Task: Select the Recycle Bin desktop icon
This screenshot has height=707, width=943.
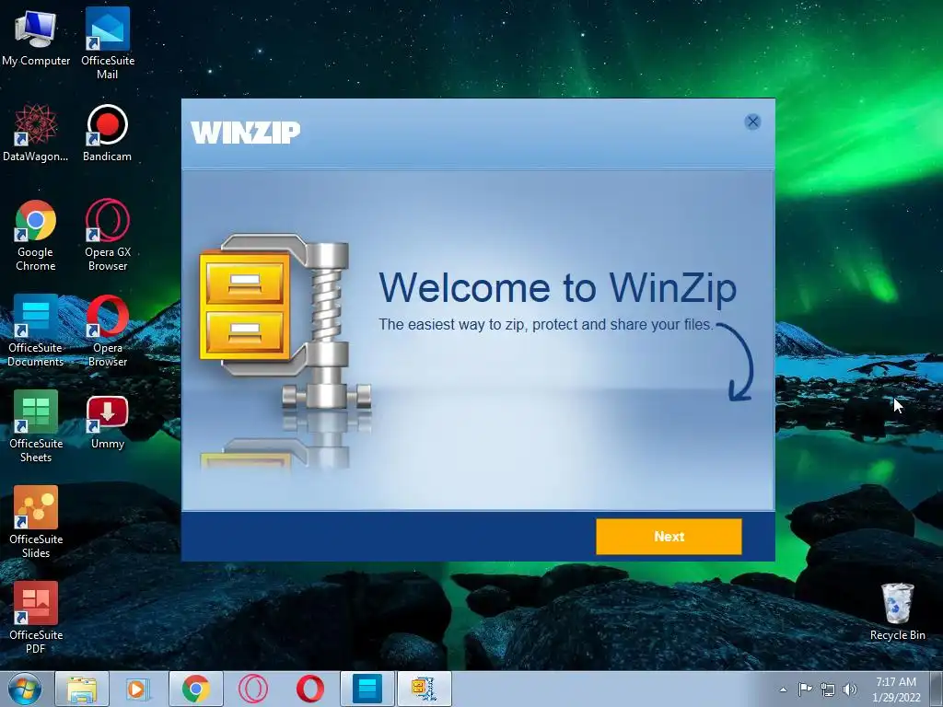Action: (897, 611)
